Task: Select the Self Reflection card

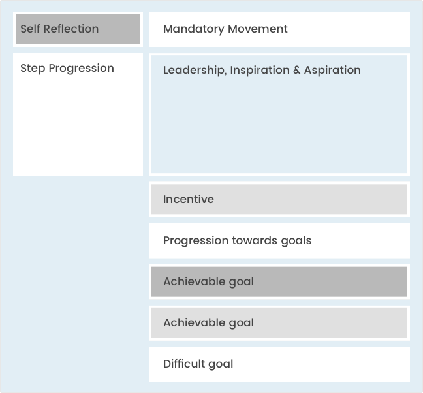Action: pyautogui.click(x=78, y=29)
